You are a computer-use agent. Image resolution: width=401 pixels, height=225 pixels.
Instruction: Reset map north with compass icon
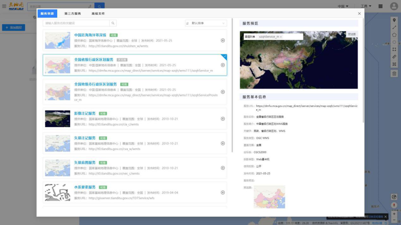(394, 205)
